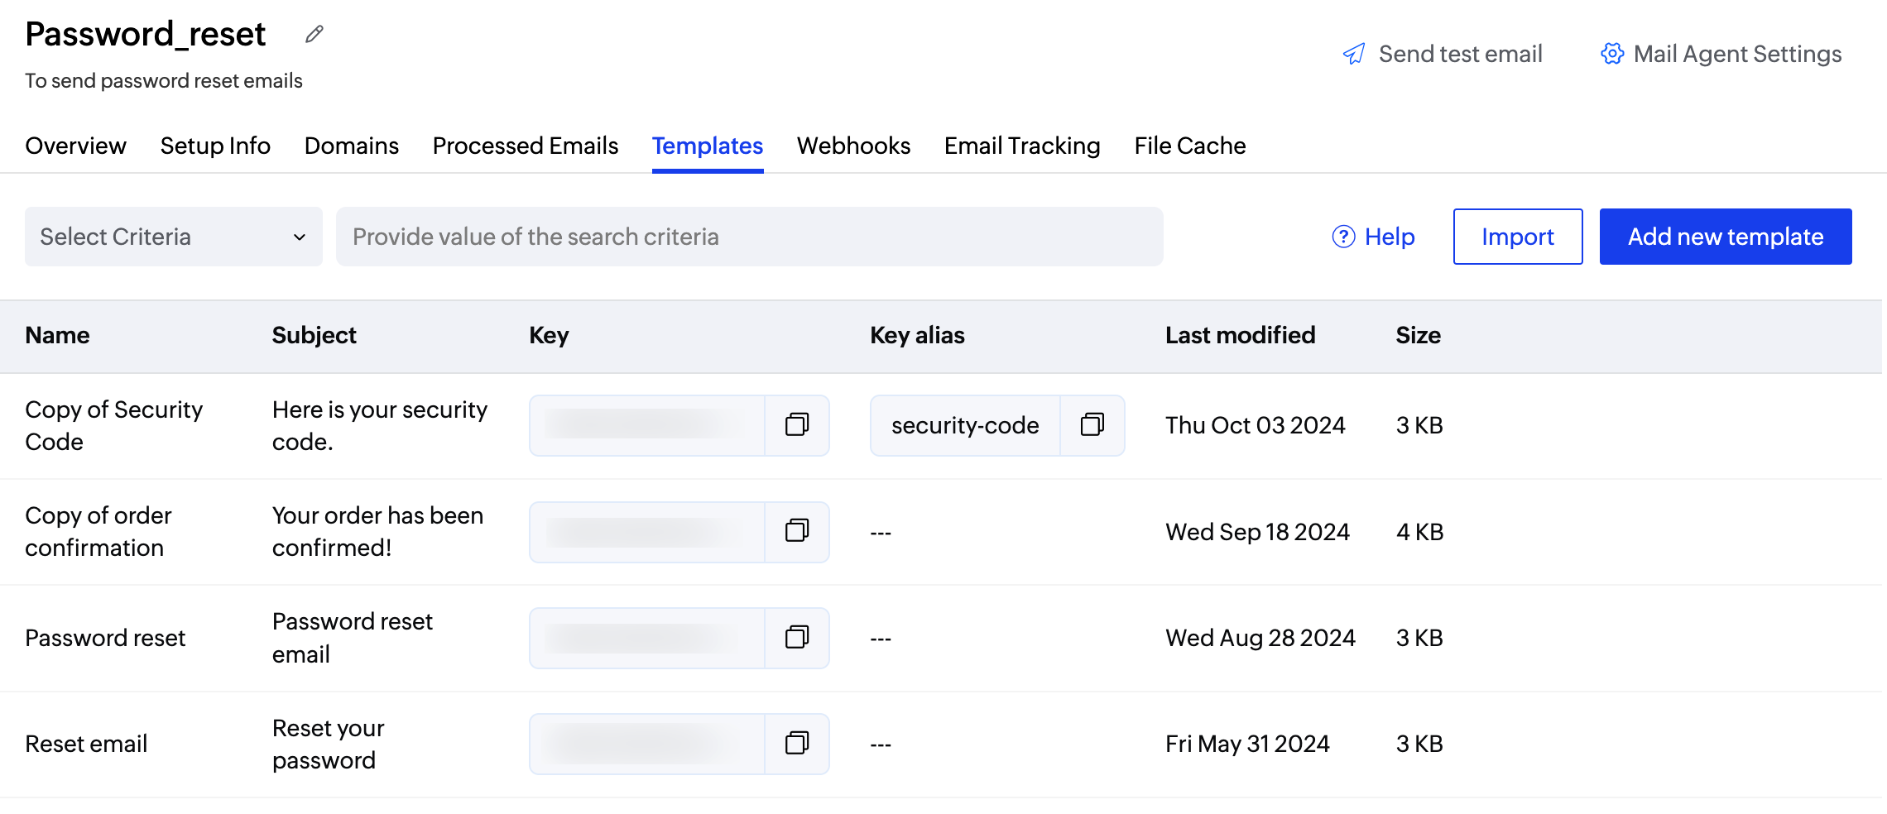
Task: Copy the key for Reset email template
Action: point(796,743)
